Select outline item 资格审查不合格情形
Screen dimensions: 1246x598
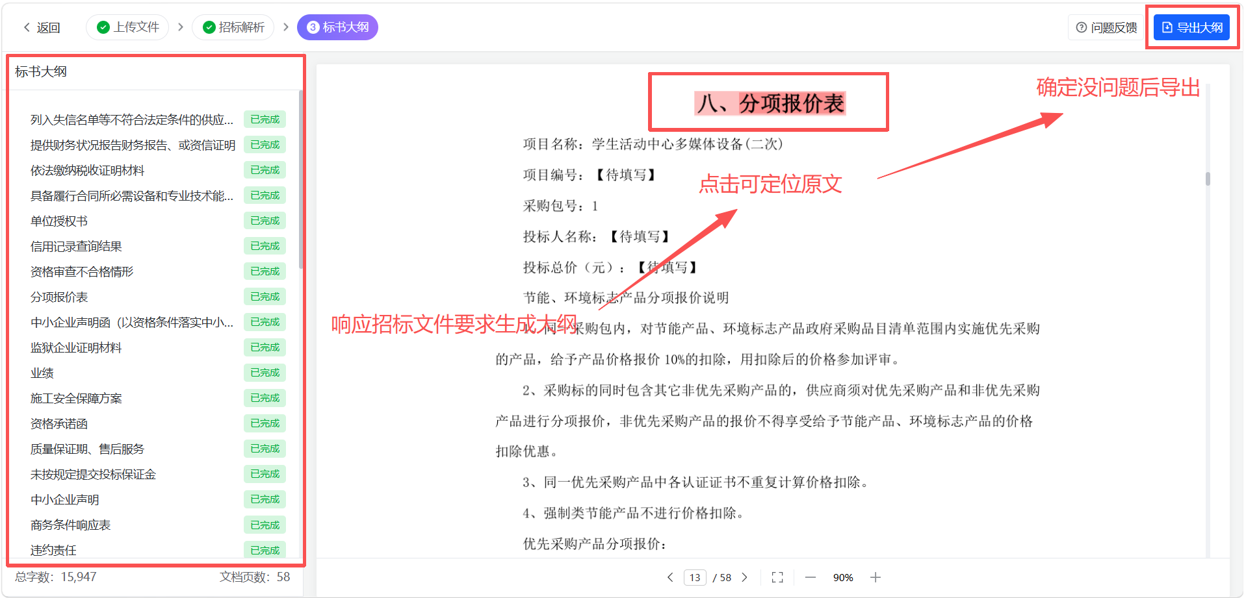(82, 271)
